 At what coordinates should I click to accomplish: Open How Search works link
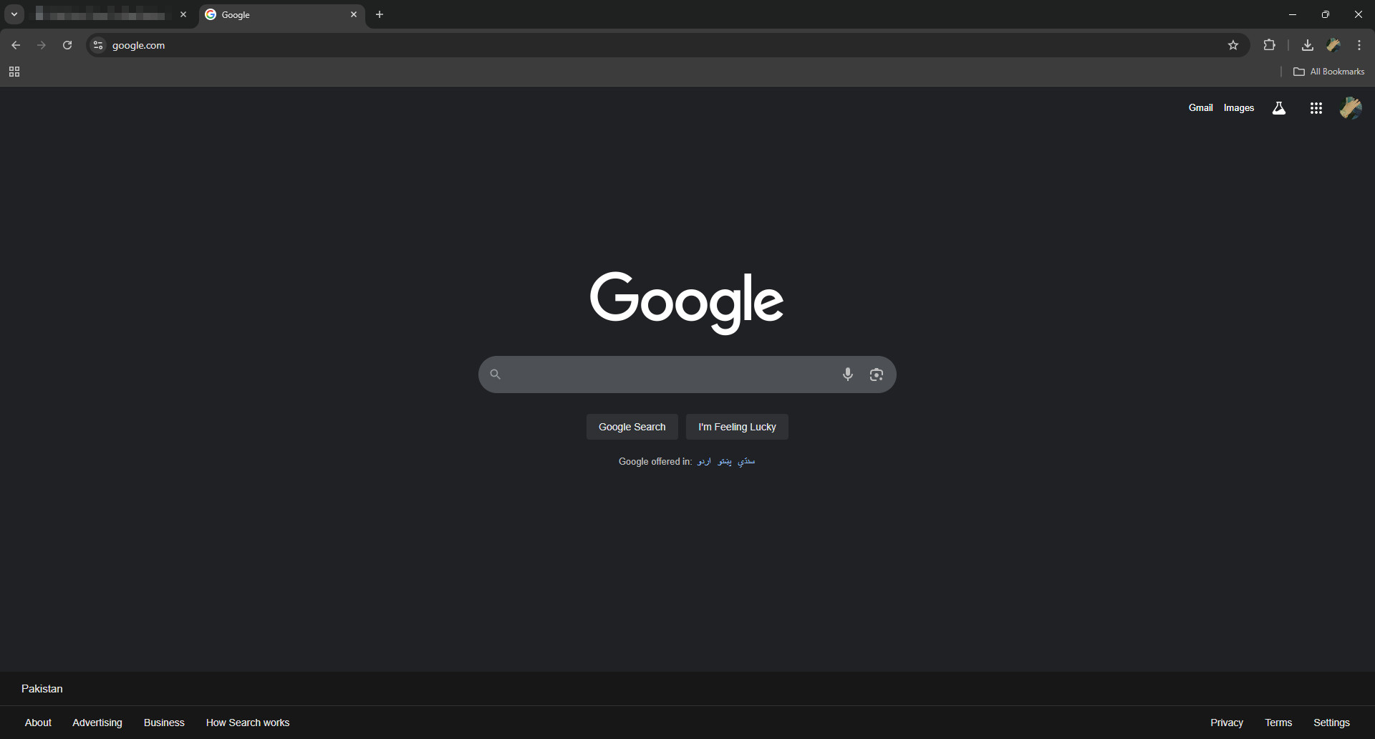(x=248, y=723)
